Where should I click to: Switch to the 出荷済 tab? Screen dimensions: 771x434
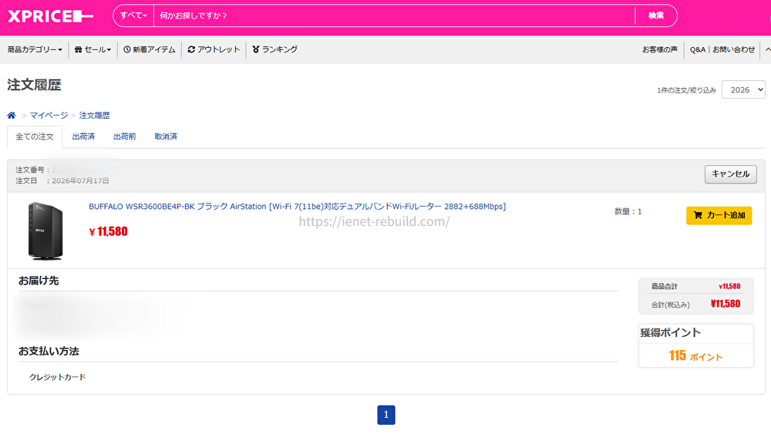[x=83, y=136]
